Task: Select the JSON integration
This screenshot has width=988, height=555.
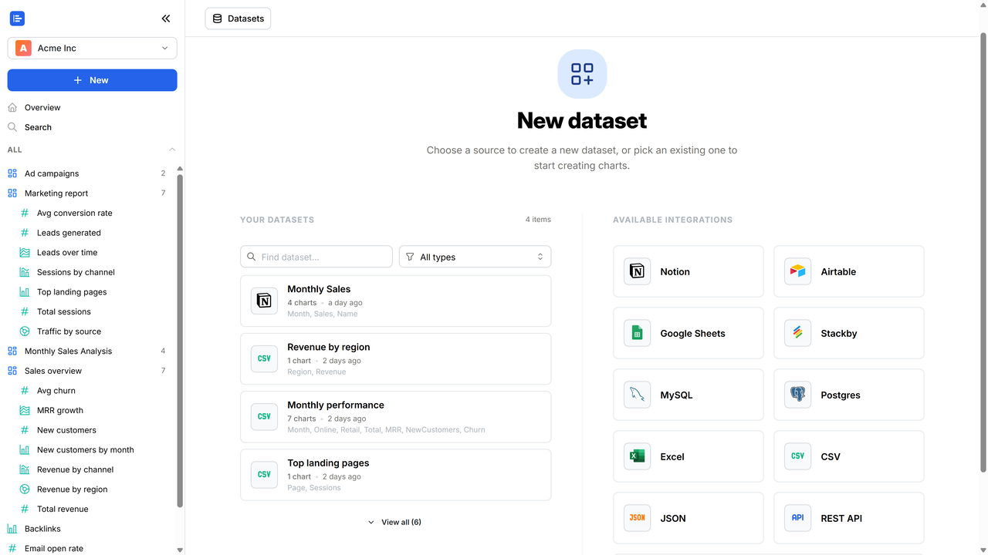Action: point(689,518)
